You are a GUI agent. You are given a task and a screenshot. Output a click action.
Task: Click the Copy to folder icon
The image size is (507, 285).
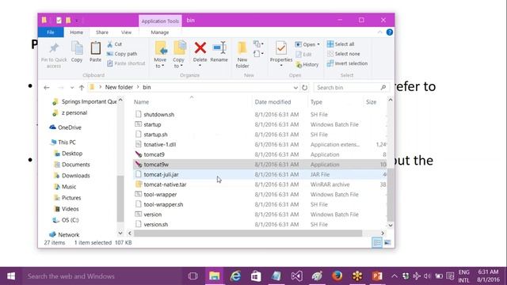click(179, 47)
